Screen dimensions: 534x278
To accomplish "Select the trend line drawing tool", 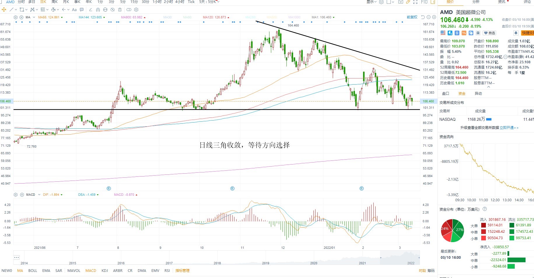I will click(11, 10).
